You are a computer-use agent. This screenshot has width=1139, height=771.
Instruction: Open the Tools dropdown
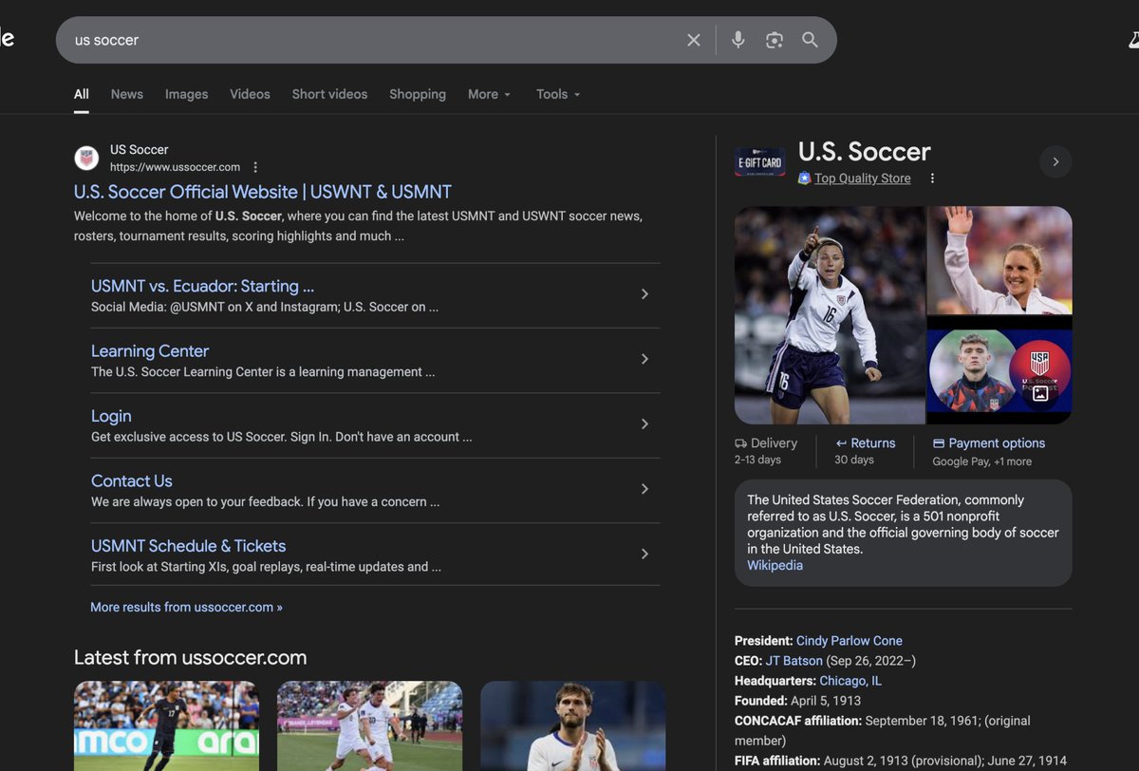tap(558, 94)
